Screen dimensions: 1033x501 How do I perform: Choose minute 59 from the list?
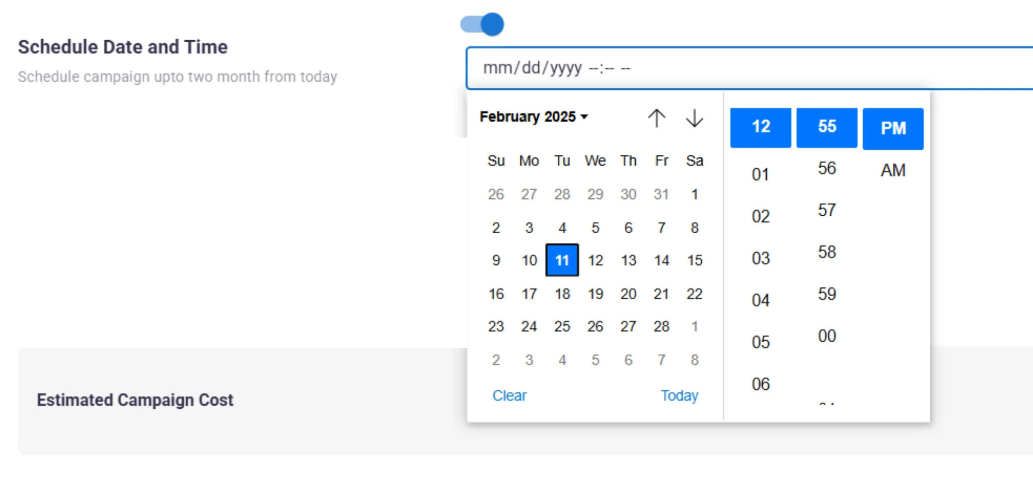tap(827, 294)
